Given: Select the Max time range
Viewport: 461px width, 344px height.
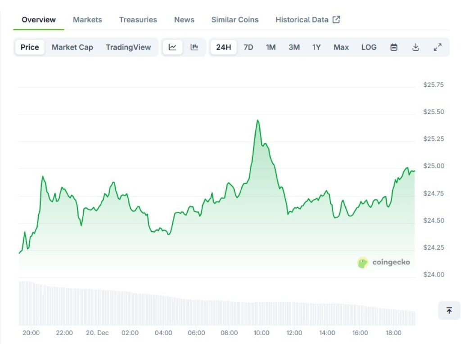Looking at the screenshot, I should (341, 47).
